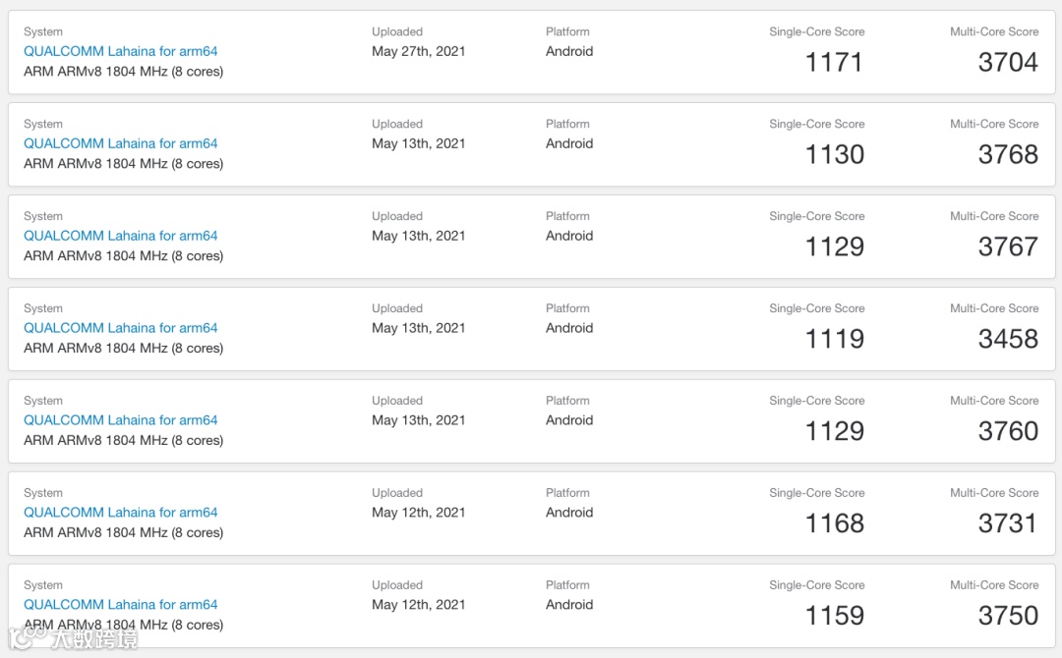Open Lahaina link with single-core 1119
Viewport: 1062px width, 658px height.
(121, 328)
